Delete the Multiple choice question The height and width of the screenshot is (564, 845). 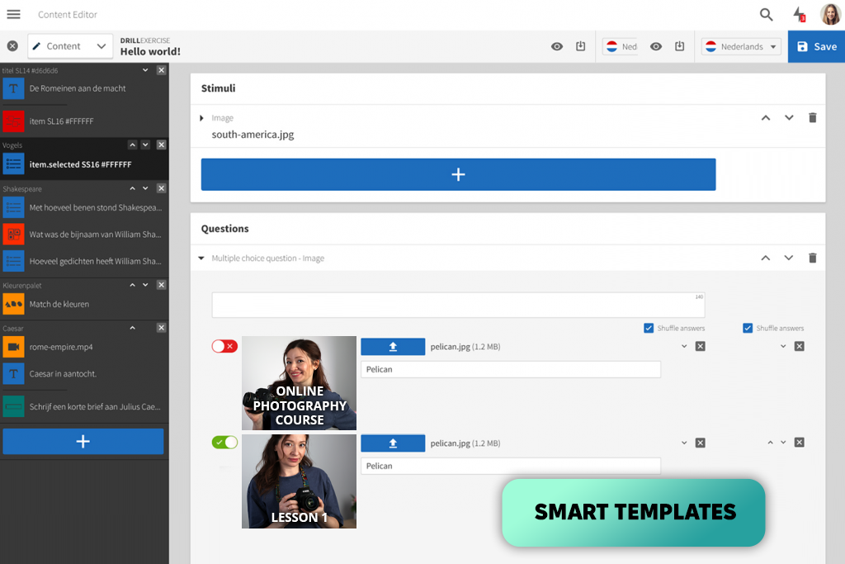(813, 258)
